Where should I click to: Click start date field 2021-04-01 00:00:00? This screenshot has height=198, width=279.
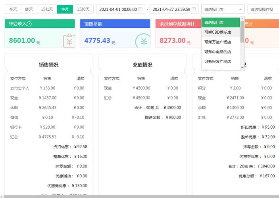[121, 9]
